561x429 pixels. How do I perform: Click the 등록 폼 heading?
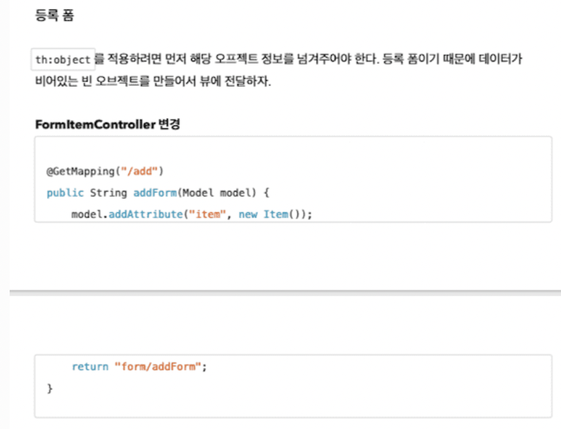(x=54, y=16)
